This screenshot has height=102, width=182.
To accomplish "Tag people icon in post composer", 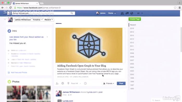I will [x=57, y=83].
